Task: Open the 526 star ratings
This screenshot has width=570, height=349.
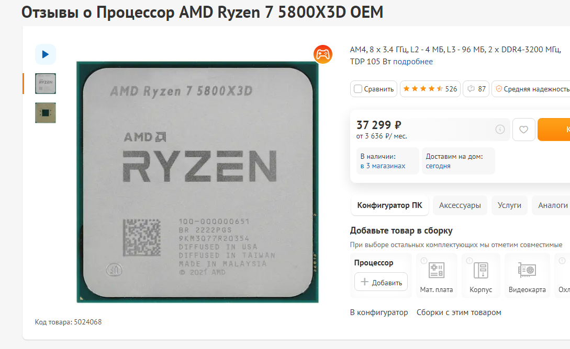Action: pyautogui.click(x=430, y=89)
